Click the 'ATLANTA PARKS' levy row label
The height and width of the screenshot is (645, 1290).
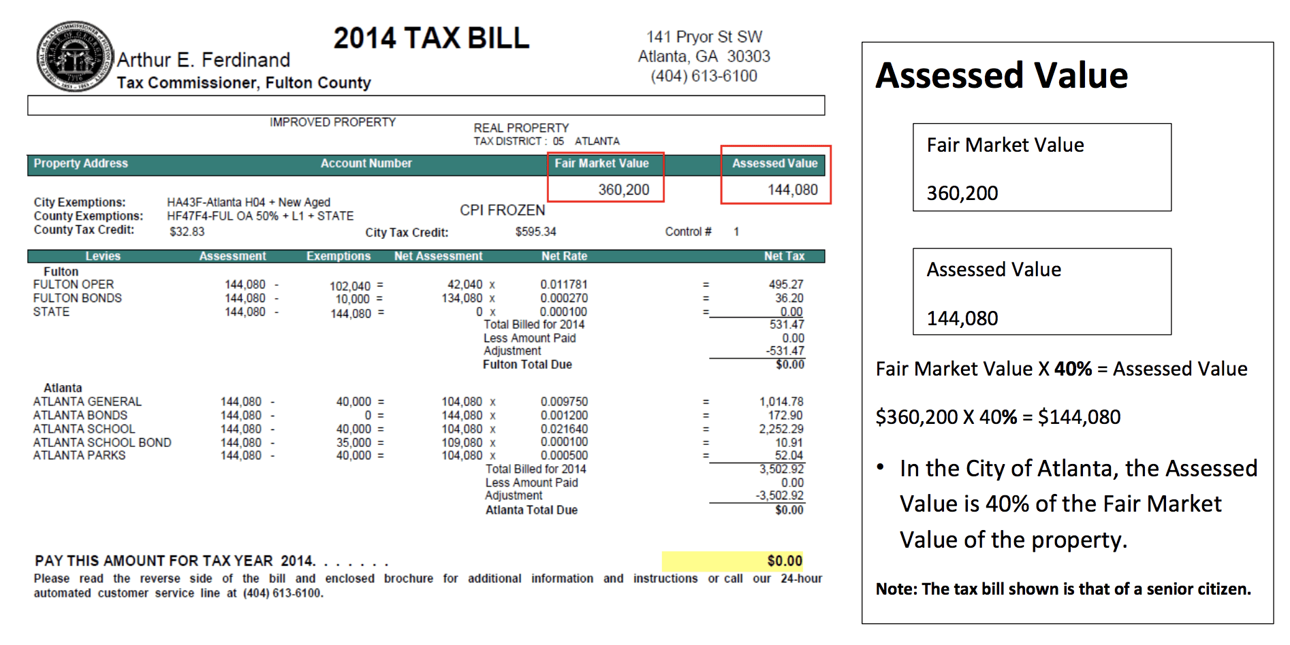point(79,455)
